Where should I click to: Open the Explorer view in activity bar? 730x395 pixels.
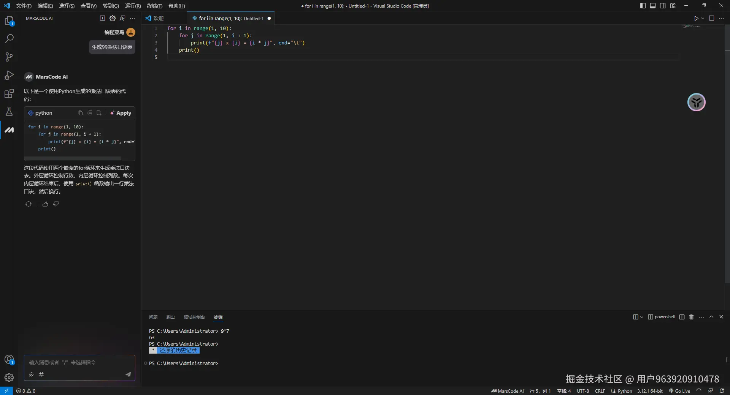[9, 21]
